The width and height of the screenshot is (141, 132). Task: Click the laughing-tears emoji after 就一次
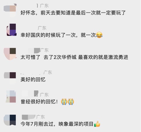99,35
